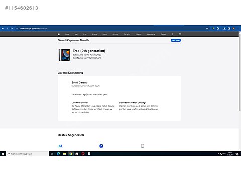Click the Apple logo in navigation bar
The height and width of the screenshot is (181, 241).
click(59, 34)
